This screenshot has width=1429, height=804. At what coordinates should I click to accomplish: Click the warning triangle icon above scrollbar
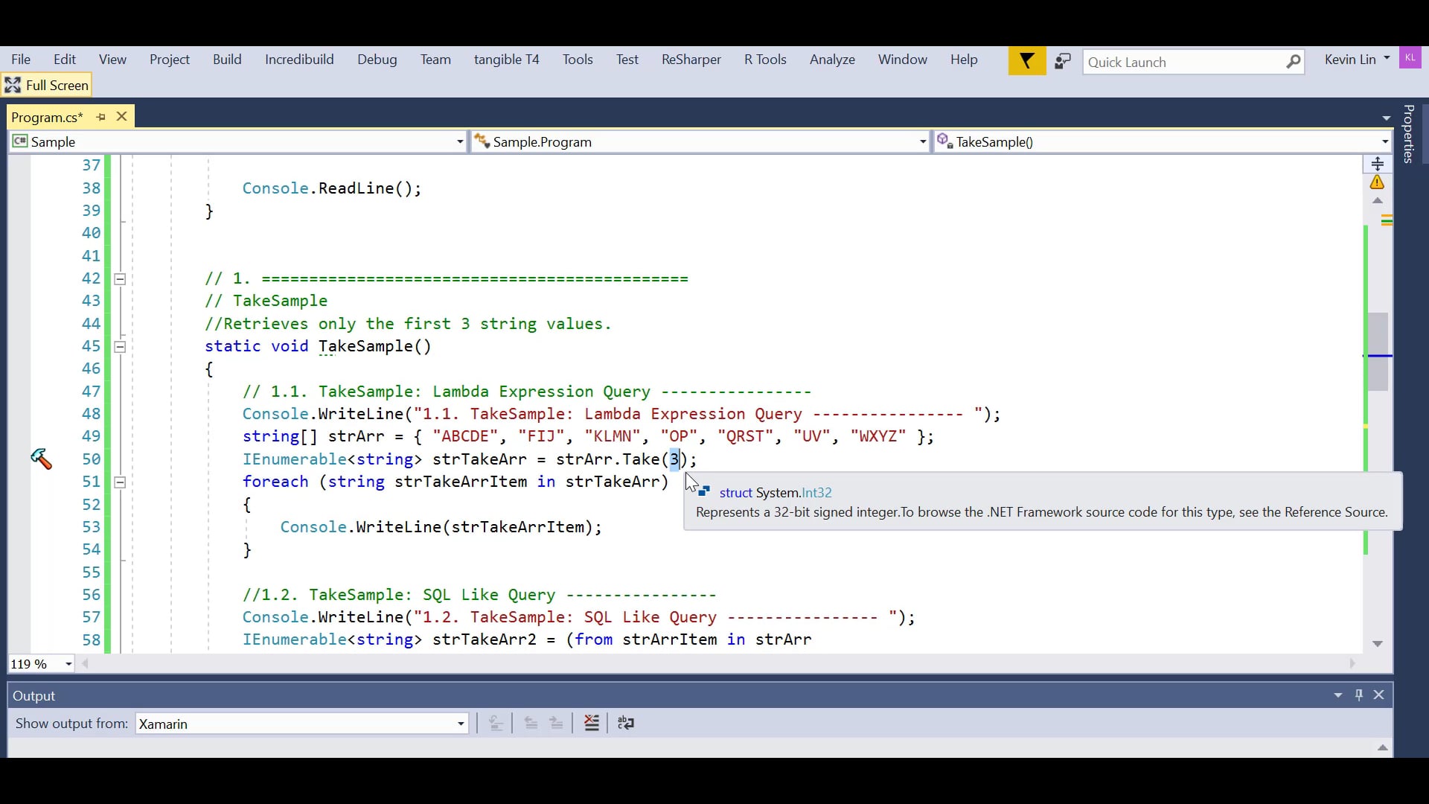coord(1377,182)
